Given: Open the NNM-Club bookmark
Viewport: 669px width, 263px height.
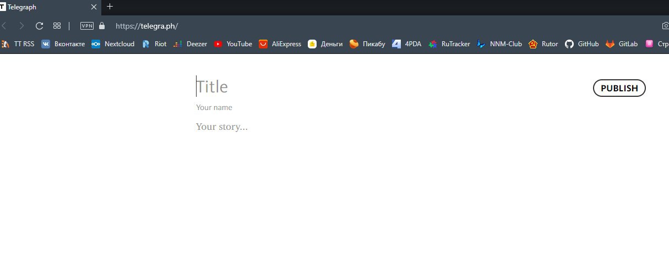Looking at the screenshot, I should point(499,44).
